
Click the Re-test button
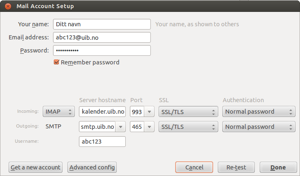(236, 167)
